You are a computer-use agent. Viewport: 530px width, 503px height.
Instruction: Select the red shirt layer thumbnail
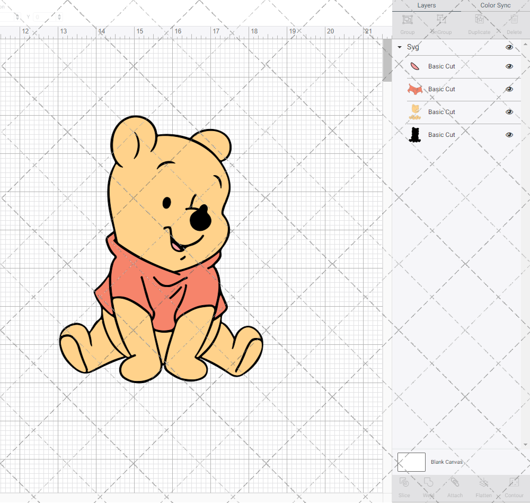point(415,89)
